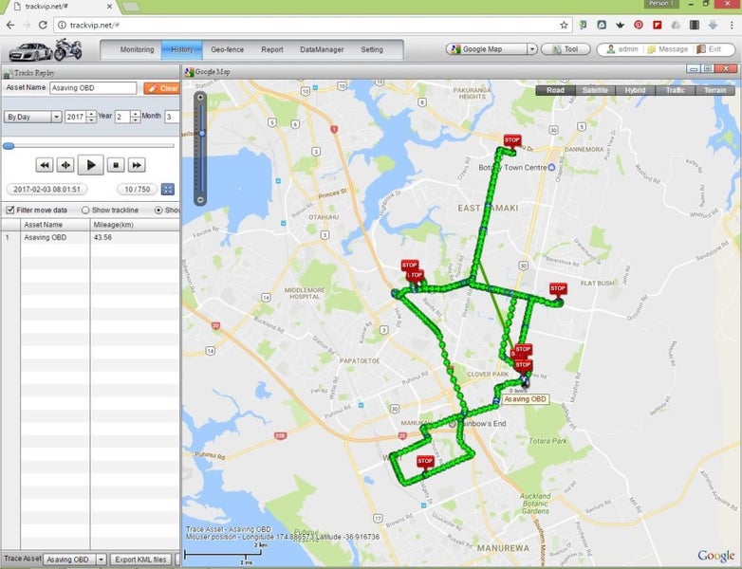Screen dimensions: 742x569
Task: Open the Setting tab
Action: point(372,49)
